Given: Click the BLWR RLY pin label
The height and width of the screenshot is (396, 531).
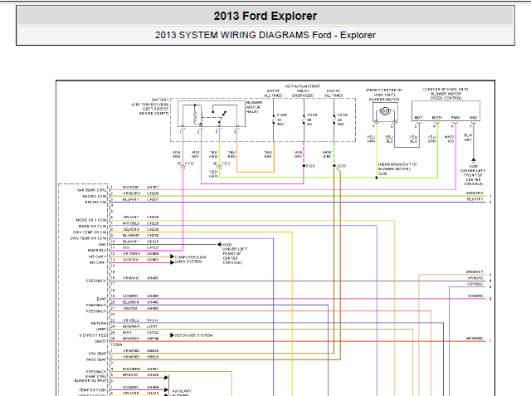Looking at the screenshot, I should pyautogui.click(x=97, y=251).
